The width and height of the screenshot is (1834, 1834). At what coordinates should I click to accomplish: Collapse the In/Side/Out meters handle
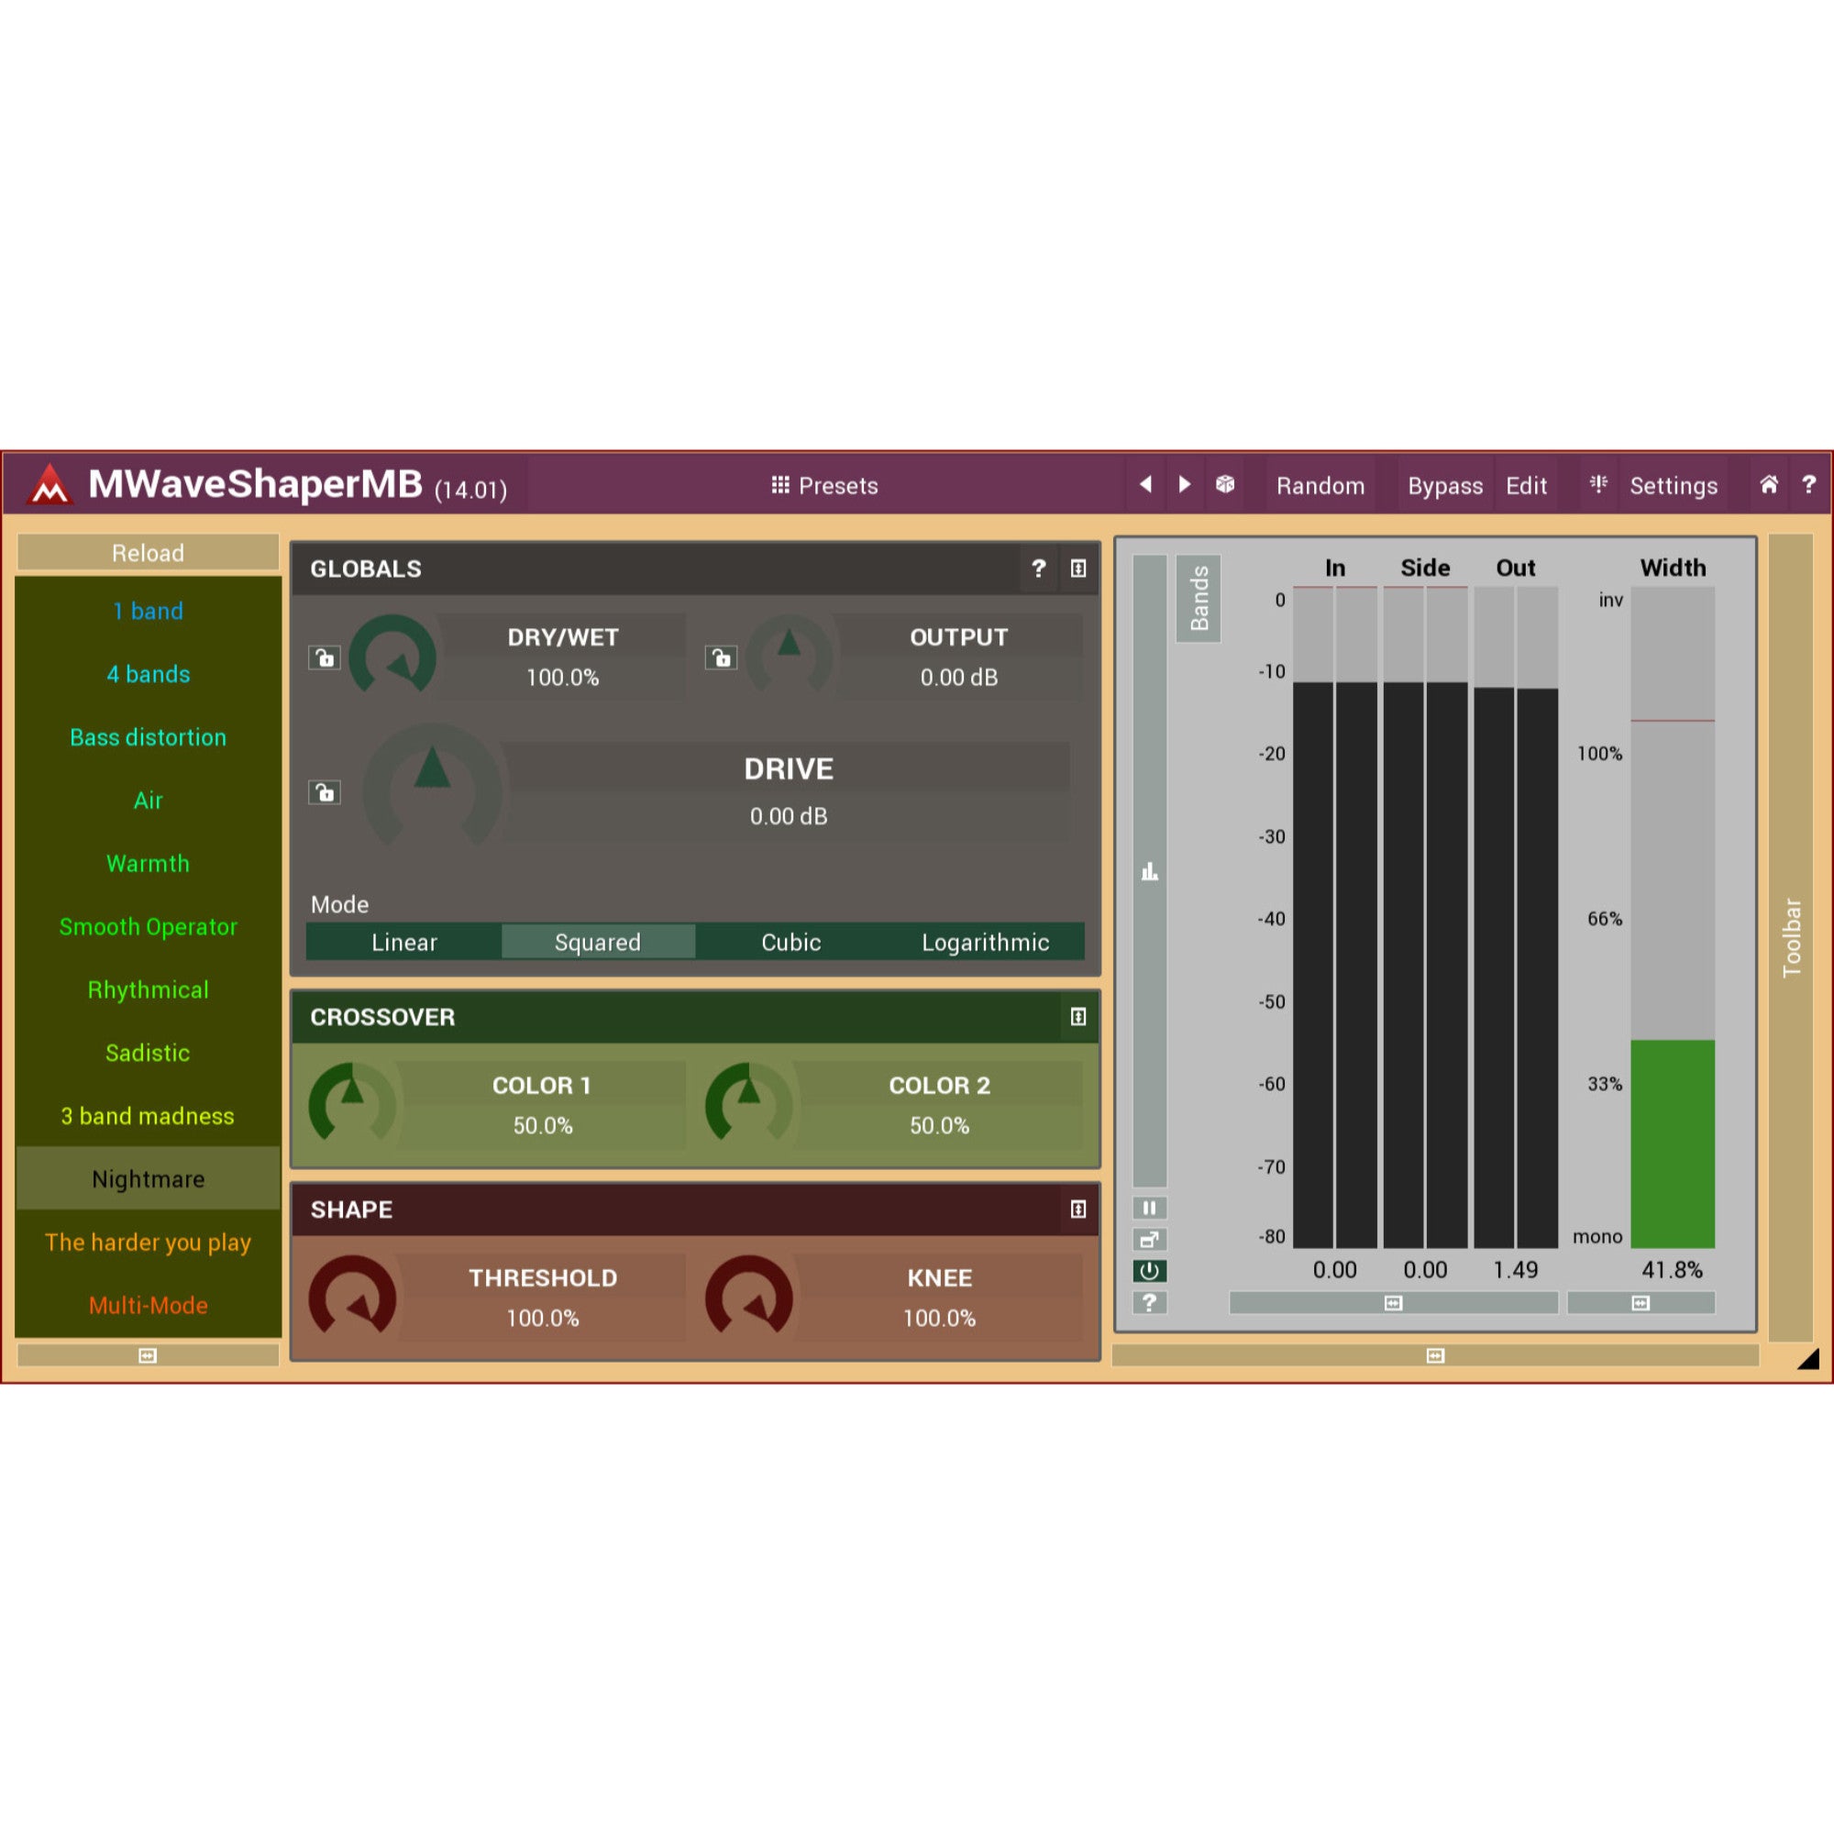pyautogui.click(x=1394, y=1303)
